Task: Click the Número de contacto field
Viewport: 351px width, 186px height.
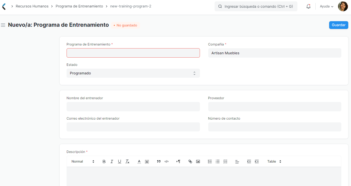Action: [x=275, y=127]
